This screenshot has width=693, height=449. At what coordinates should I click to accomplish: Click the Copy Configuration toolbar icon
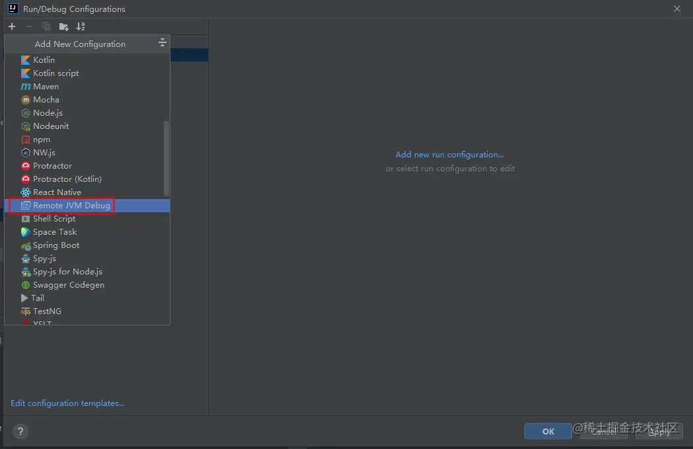(46, 26)
